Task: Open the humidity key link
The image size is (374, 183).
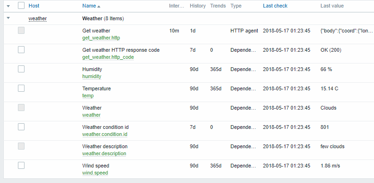Action: [92, 76]
